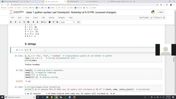Switch to the first spreadsheet browser tab
Image resolution: width=176 pixels, height=99 pixels.
(12, 2)
